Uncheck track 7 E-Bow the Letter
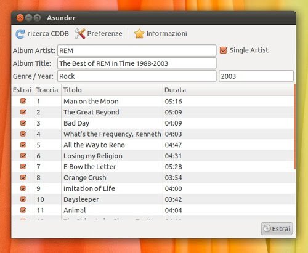The height and width of the screenshot is (253, 308). pos(23,166)
